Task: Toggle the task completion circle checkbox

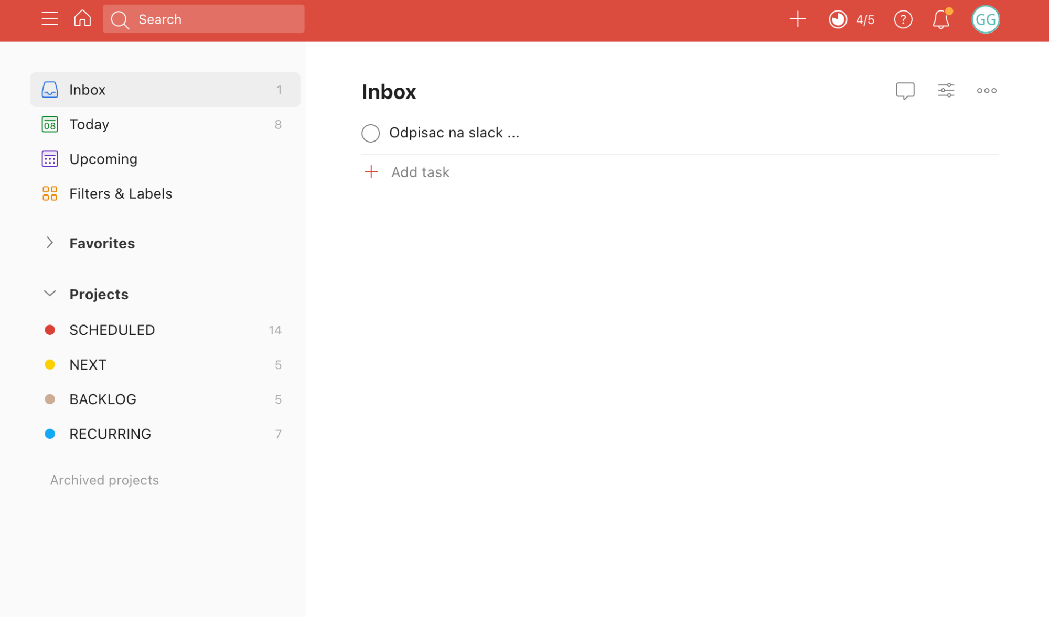Action: [371, 133]
